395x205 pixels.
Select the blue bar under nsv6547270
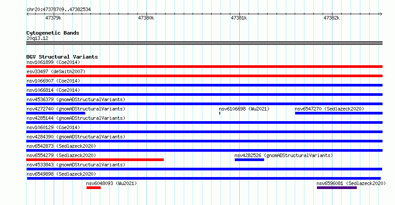[x=339, y=113]
